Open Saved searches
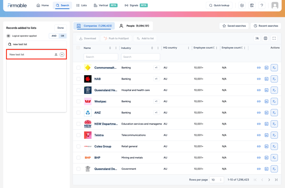The image size is (285, 188). coord(234,26)
